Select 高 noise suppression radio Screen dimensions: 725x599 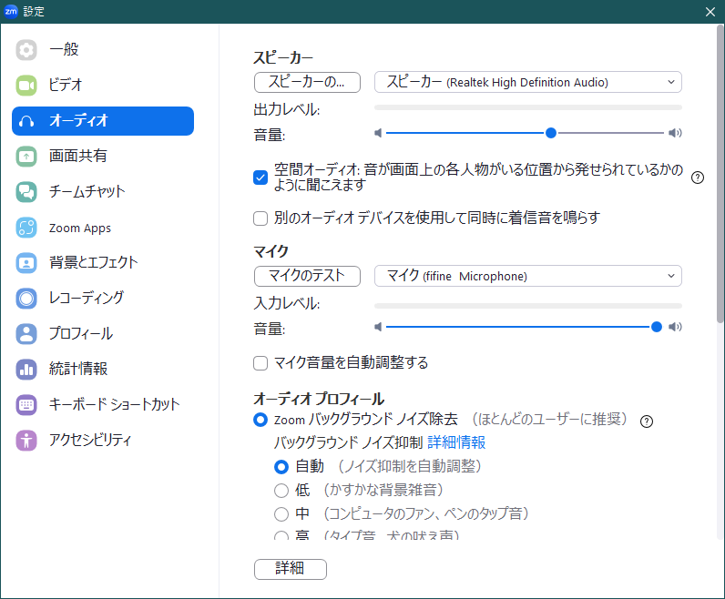(281, 536)
